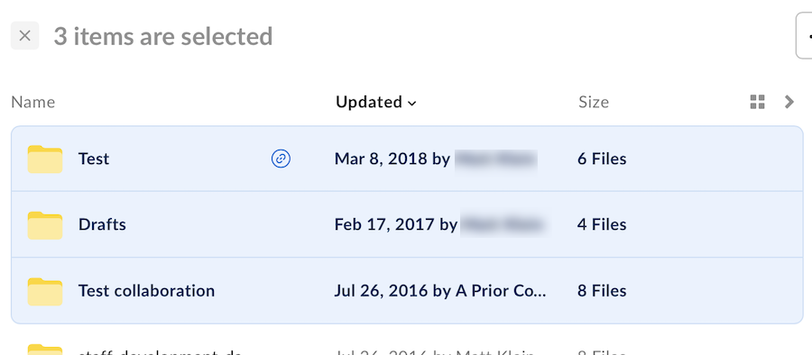Select the Feb 17, 2017 updated entry
812x355 pixels.
[x=396, y=224]
